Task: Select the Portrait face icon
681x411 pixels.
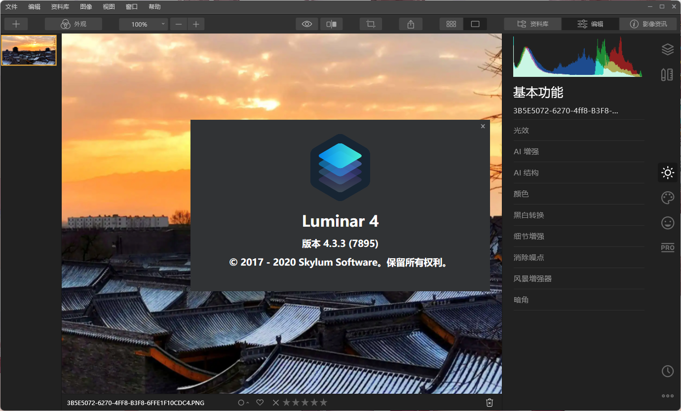Action: 668,223
